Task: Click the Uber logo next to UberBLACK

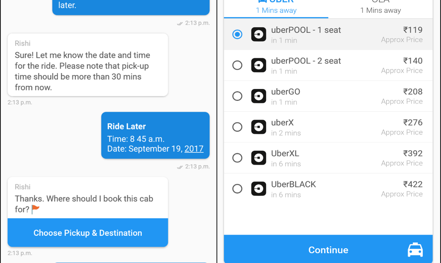Action: pyautogui.click(x=259, y=189)
